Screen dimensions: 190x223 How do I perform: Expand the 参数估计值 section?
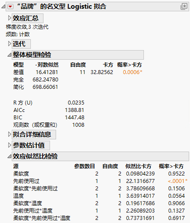[10, 145]
